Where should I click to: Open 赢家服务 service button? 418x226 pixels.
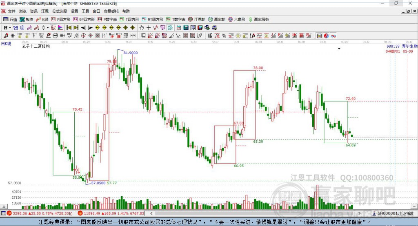[x=258, y=20]
